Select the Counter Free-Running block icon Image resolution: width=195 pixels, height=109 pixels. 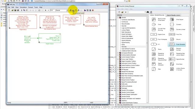click(154, 29)
